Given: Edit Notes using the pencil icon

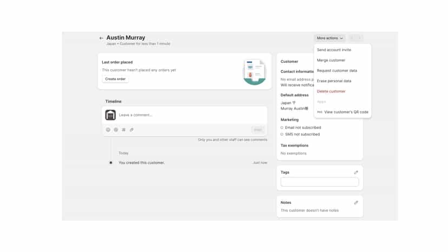Looking at the screenshot, I should pos(356,203).
